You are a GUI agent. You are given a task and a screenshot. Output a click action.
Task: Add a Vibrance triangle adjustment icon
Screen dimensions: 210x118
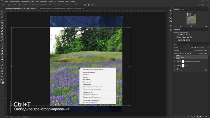(x=189, y=34)
